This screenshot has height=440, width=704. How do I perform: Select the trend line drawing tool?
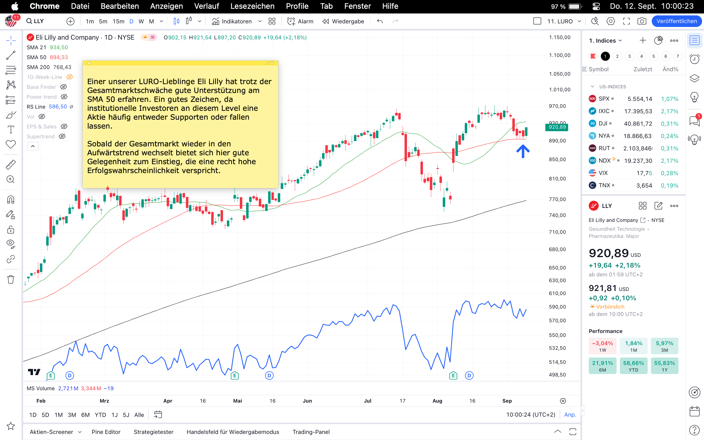(x=11, y=55)
